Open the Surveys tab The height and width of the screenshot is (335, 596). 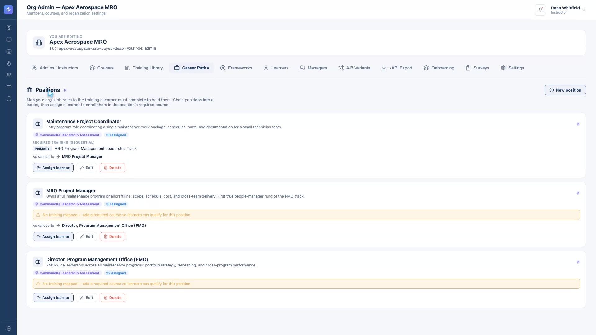point(477,68)
